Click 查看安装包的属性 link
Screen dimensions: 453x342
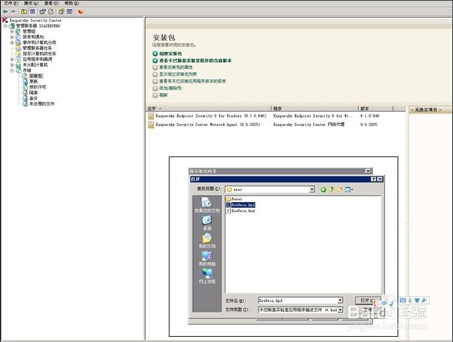point(175,67)
